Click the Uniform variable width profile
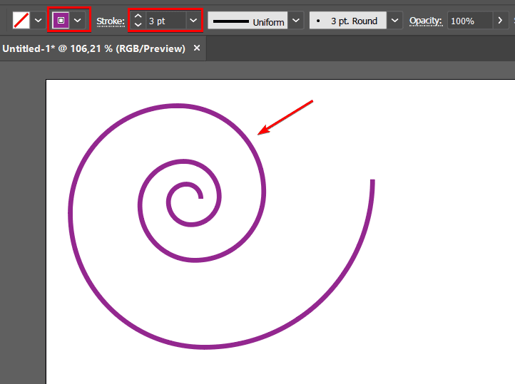This screenshot has width=515, height=384. coord(248,21)
